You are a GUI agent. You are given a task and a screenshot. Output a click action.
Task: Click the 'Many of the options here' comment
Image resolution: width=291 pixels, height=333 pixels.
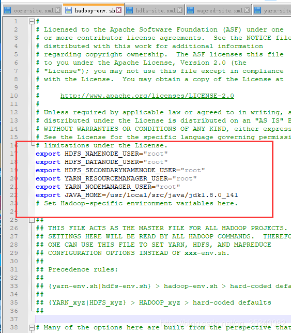tap(163, 327)
